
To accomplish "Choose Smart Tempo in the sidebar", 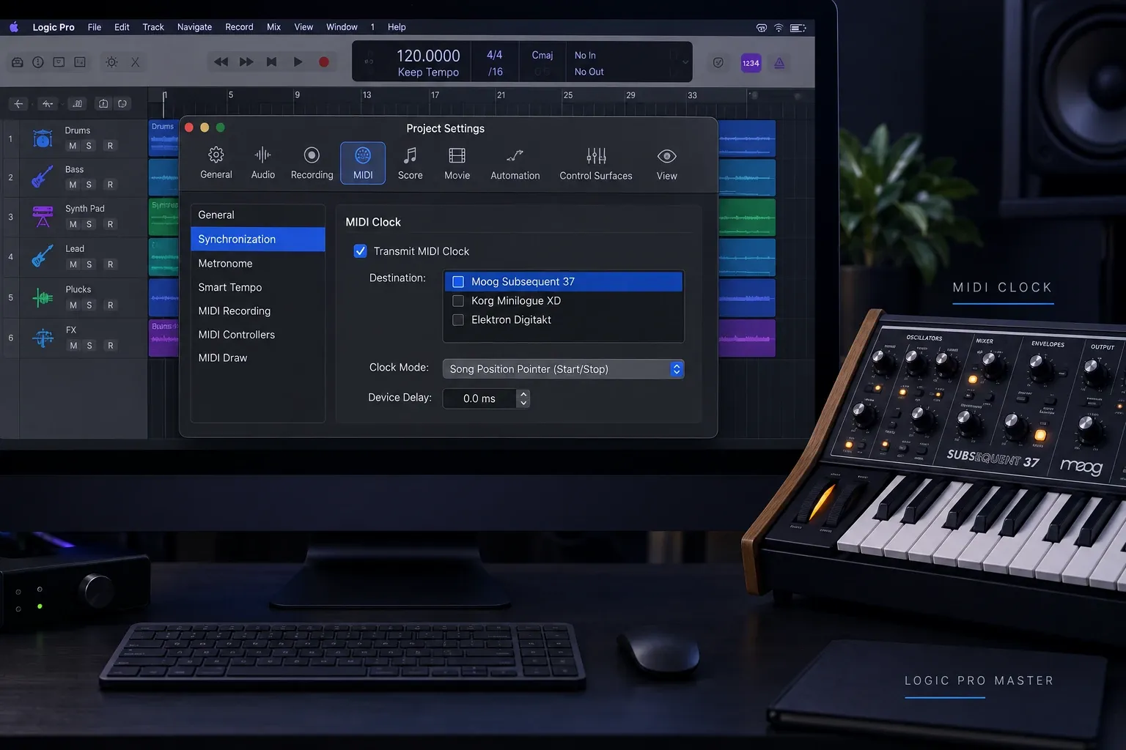I will pyautogui.click(x=257, y=287).
